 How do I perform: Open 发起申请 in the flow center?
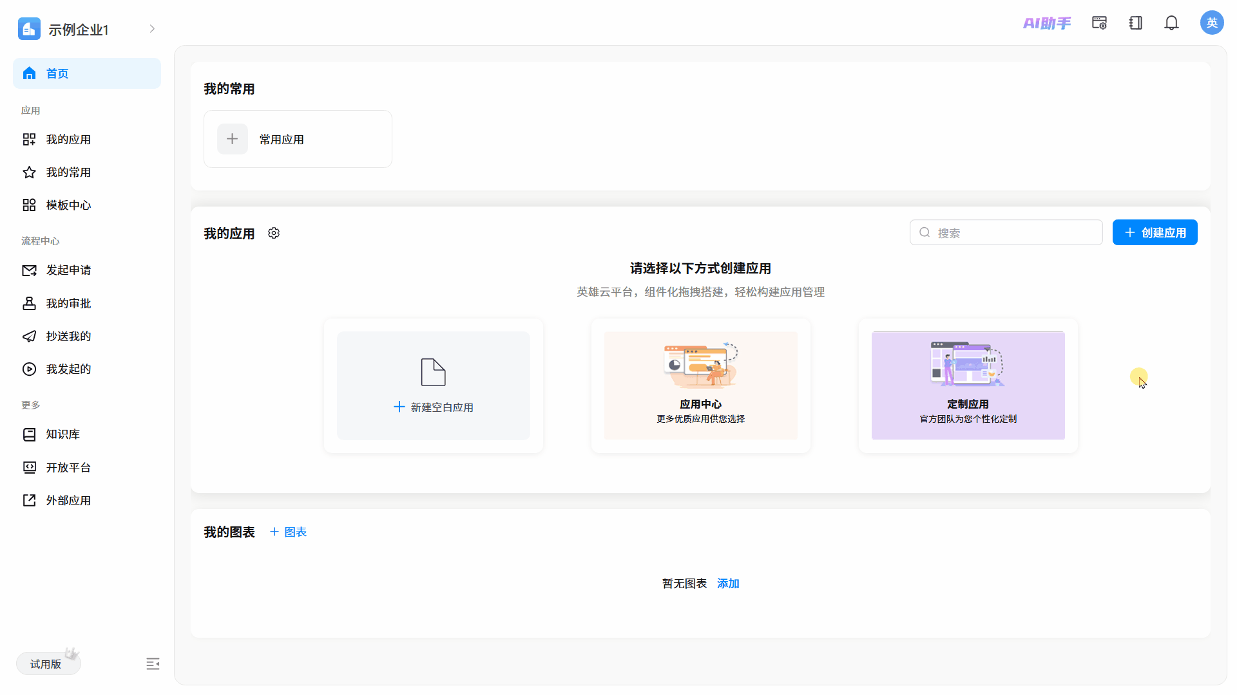tap(87, 270)
